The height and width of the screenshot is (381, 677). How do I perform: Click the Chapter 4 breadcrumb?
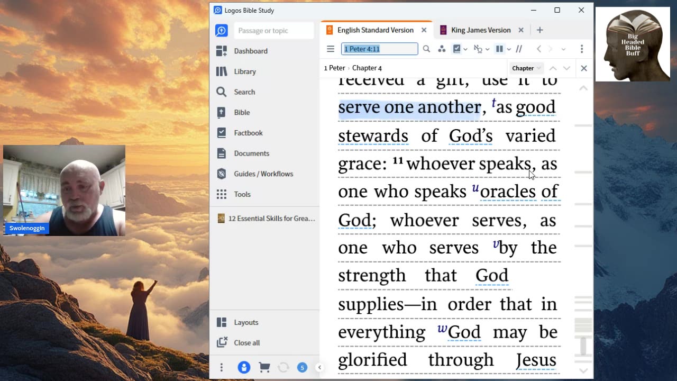[x=367, y=68]
